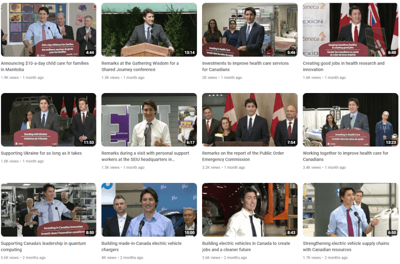Click title 'Creating good jobs in health research'
Screen dimensions: 400x264
pos(343,66)
